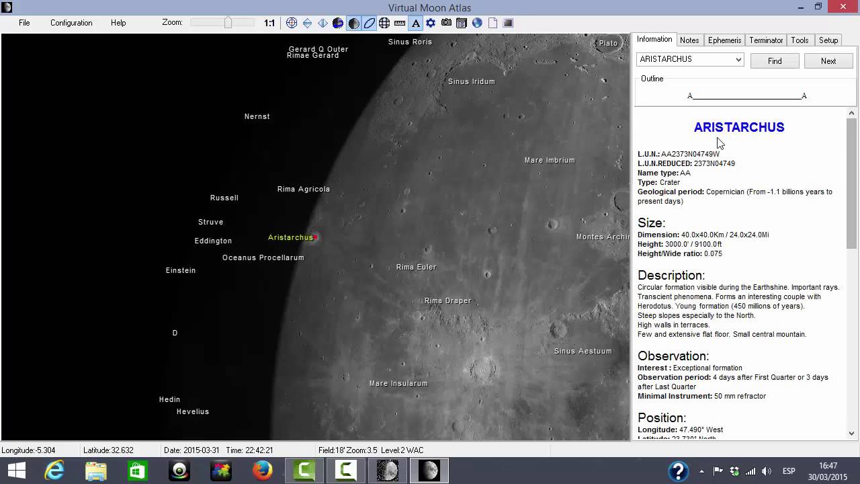Expand the ARISTARCHUS formation dropdown
The height and width of the screenshot is (484, 860).
coord(738,59)
